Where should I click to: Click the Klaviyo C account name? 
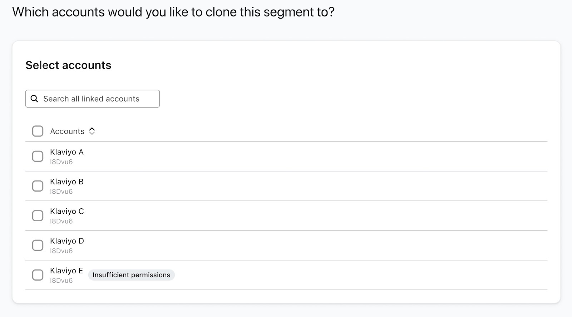67,211
